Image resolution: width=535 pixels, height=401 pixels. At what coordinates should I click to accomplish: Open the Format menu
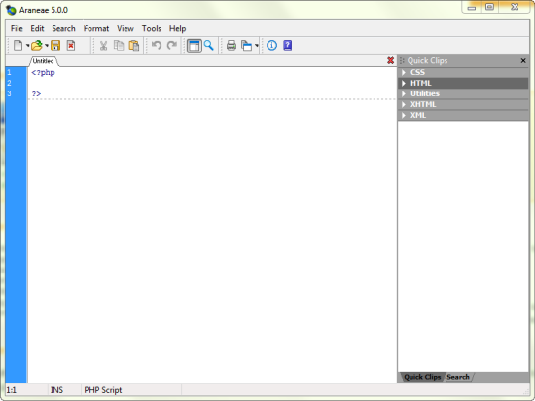point(96,28)
